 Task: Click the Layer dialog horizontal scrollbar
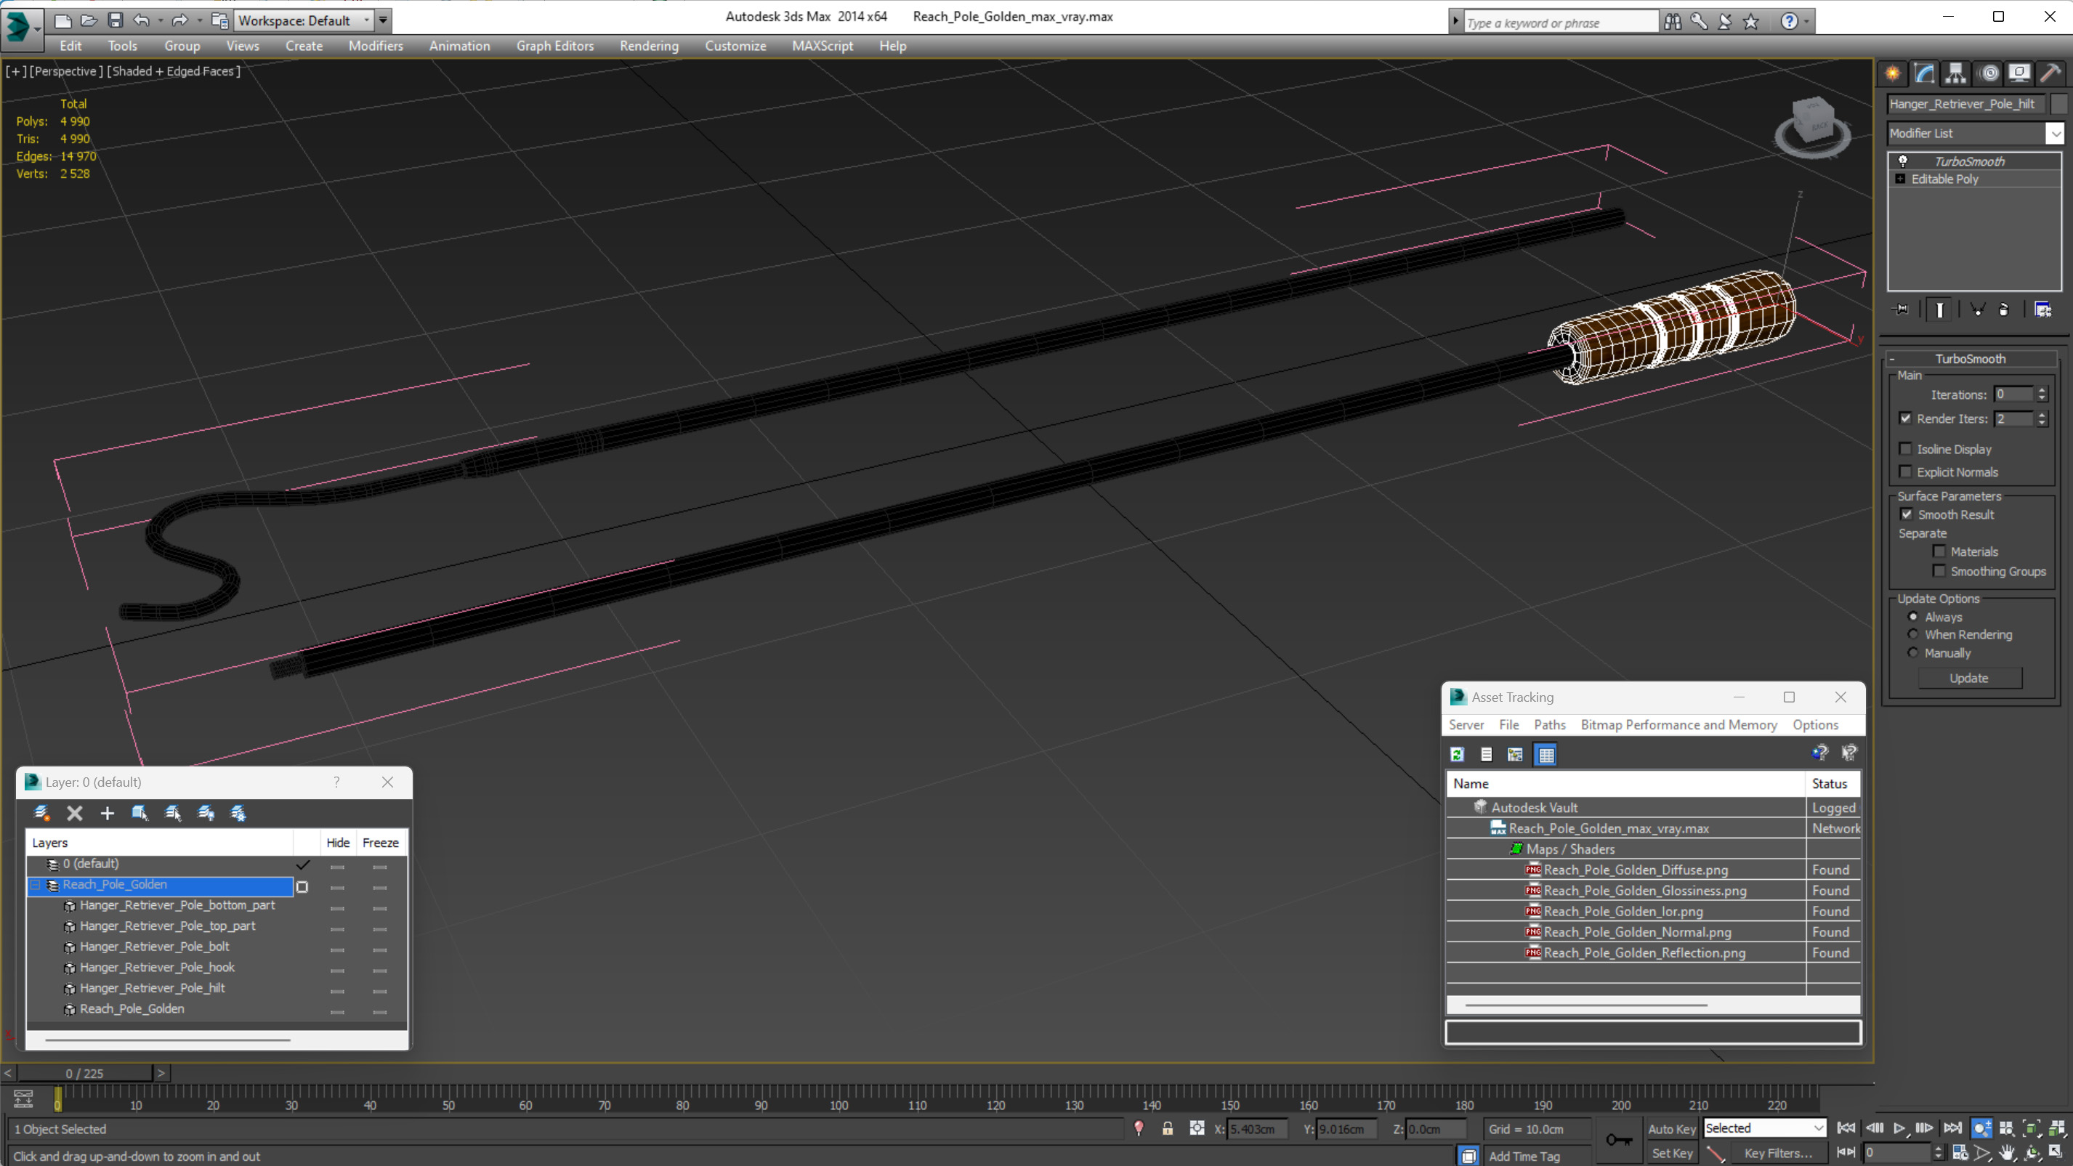[x=167, y=1040]
